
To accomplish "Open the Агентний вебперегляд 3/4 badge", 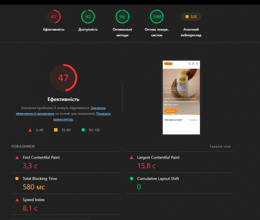I will tap(191, 17).
